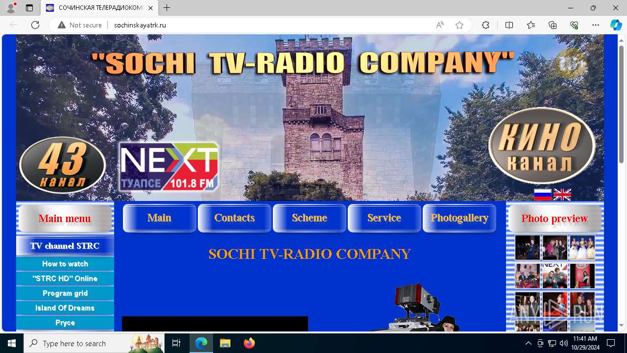Open the NEXT banner photo thumbnail
The image size is (627, 353).
[555, 276]
